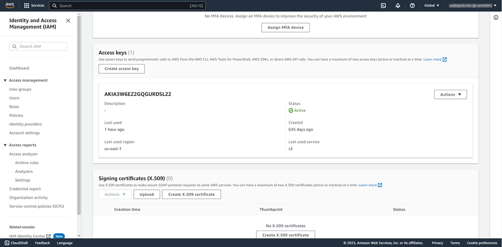Launch CloudShell from top bar icon
The image size is (502, 247).
pyautogui.click(x=383, y=6)
